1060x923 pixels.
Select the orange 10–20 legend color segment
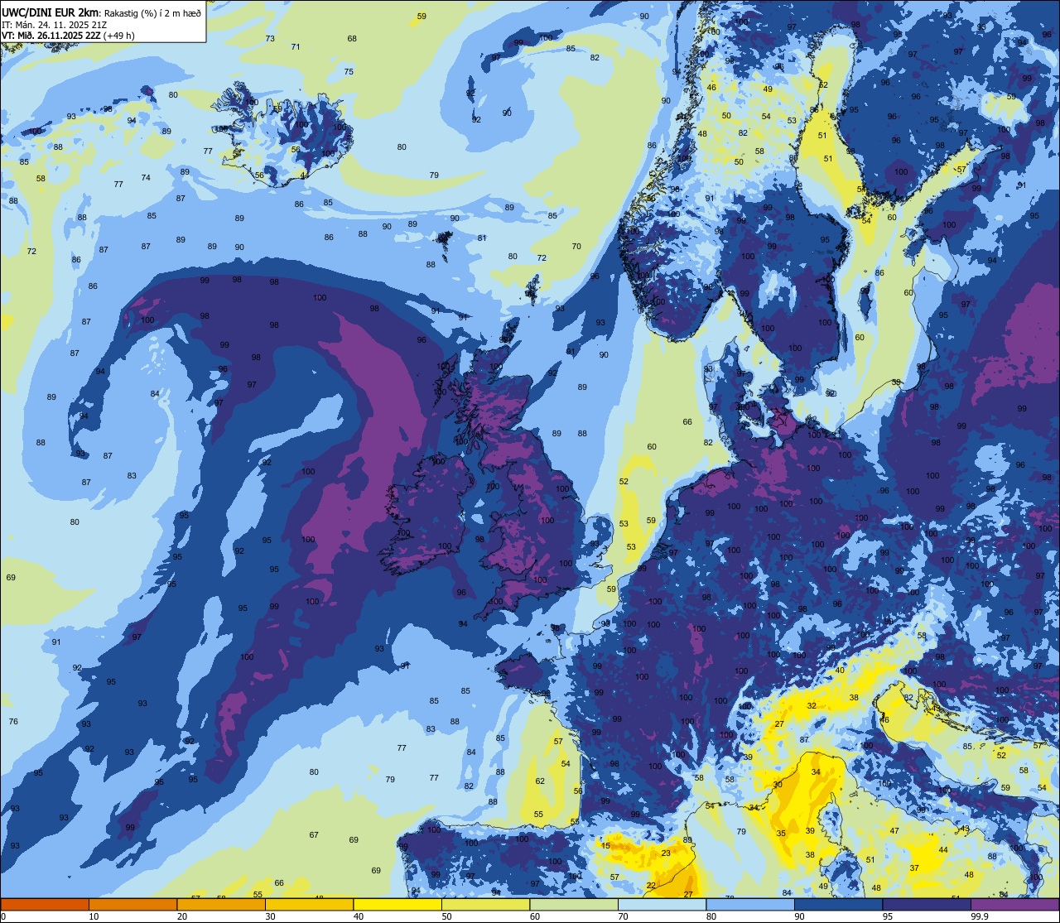(133, 905)
